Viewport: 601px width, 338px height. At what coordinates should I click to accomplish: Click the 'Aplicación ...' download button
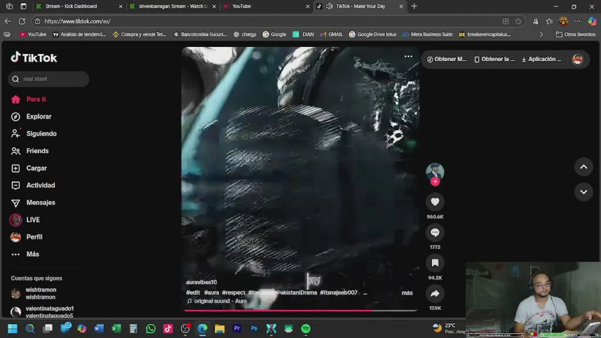point(541,59)
